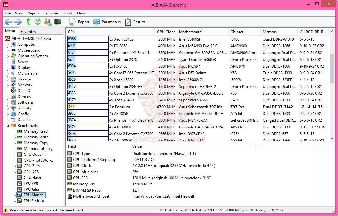Sort by the Motherboard column header

202,32
